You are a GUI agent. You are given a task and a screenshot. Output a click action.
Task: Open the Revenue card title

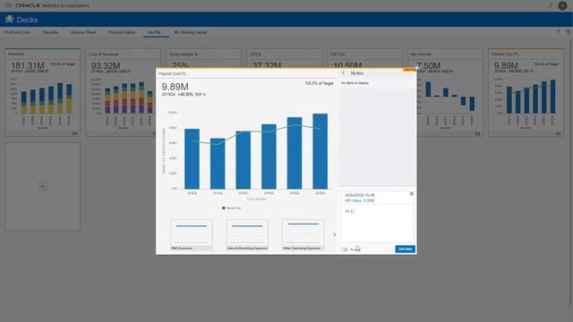tap(16, 54)
